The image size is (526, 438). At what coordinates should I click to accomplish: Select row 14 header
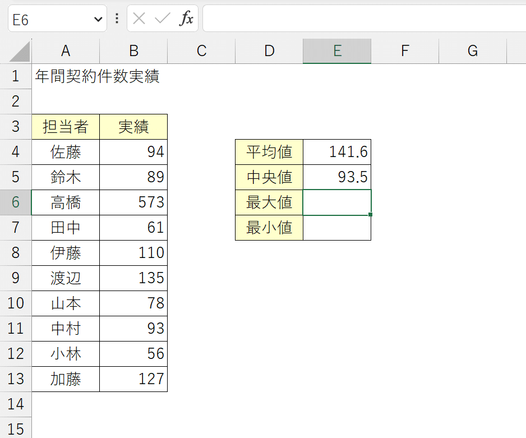(16, 404)
